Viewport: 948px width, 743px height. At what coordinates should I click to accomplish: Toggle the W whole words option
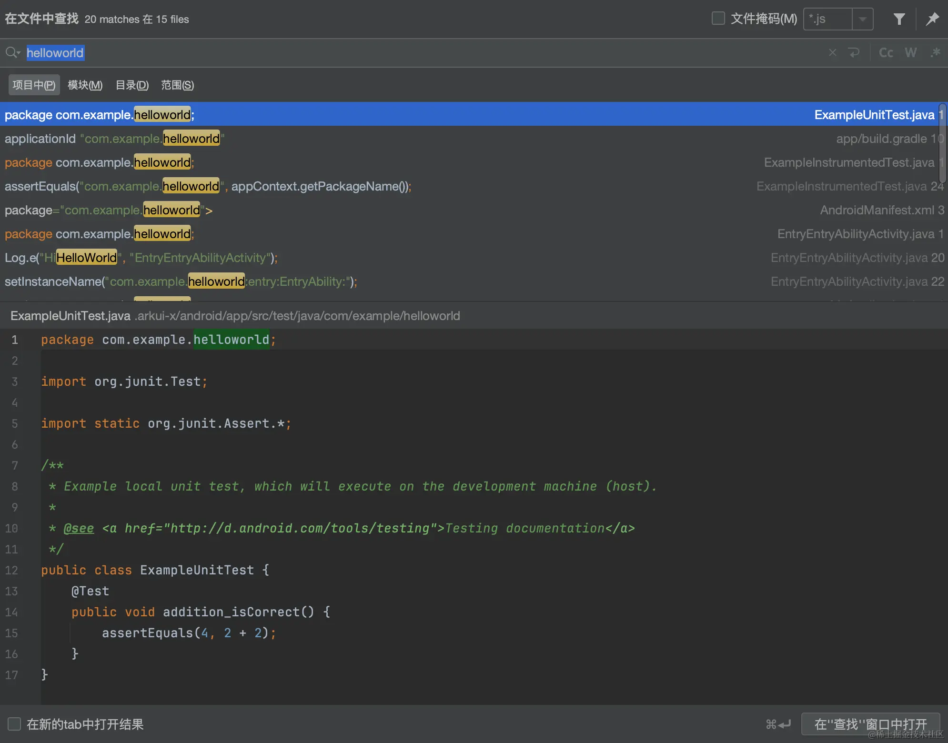click(910, 52)
